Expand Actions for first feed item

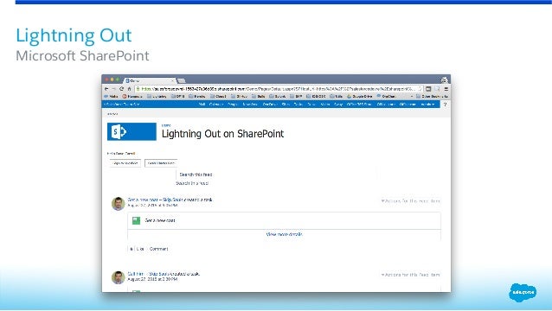coord(410,201)
